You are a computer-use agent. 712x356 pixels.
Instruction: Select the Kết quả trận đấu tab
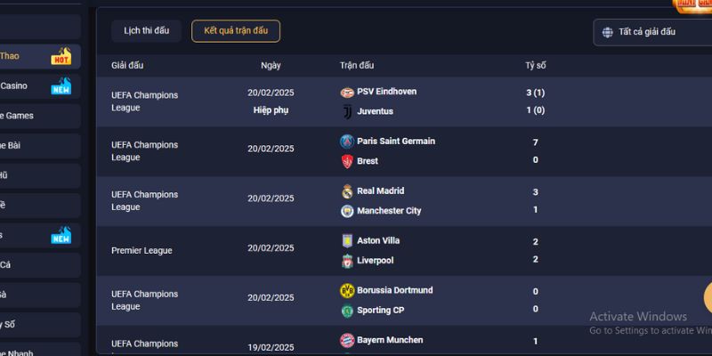[x=236, y=31]
